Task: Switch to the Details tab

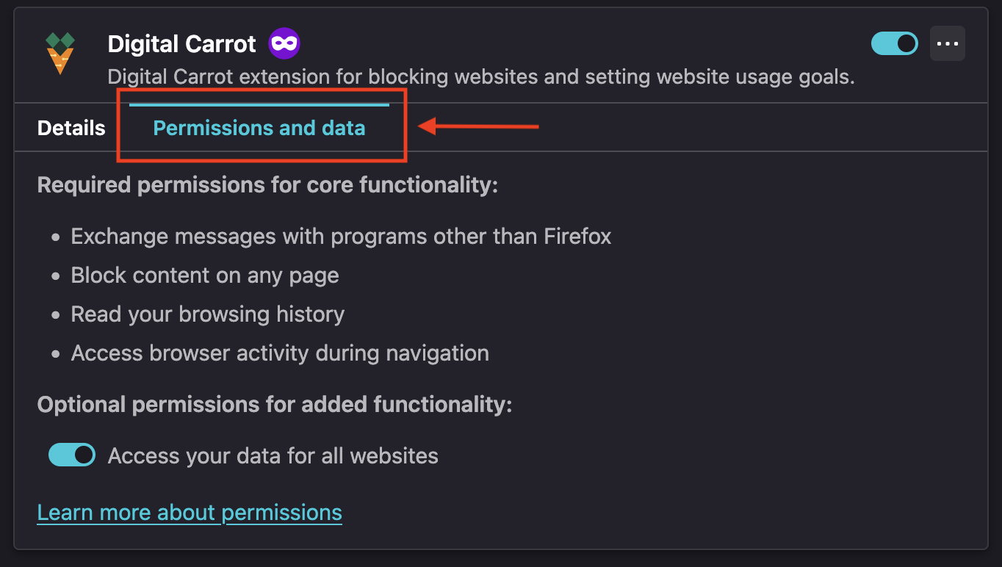Action: click(71, 128)
